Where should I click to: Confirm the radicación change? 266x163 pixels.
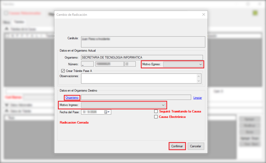click(177, 146)
